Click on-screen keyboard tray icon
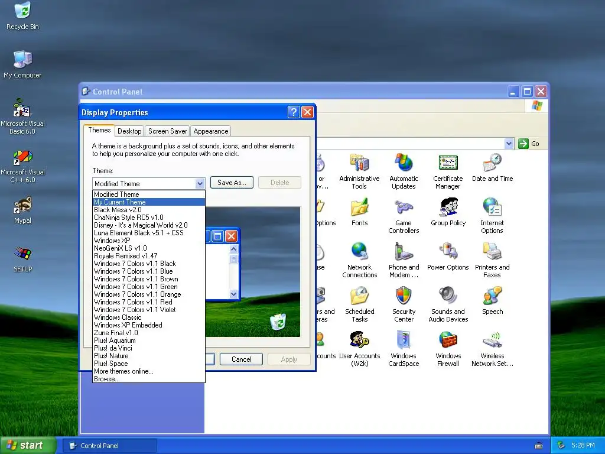605x454 pixels. coord(539,446)
